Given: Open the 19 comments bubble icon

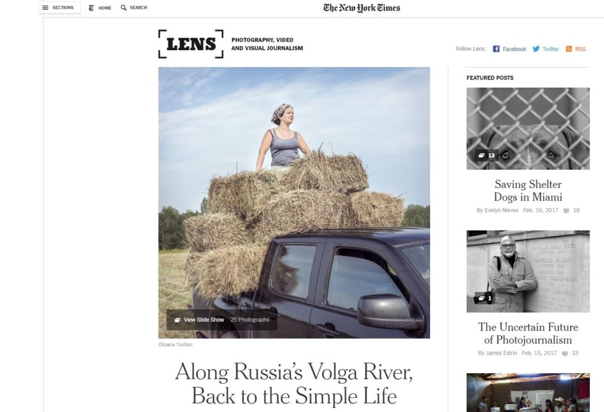Looking at the screenshot, I should pyautogui.click(x=566, y=210).
